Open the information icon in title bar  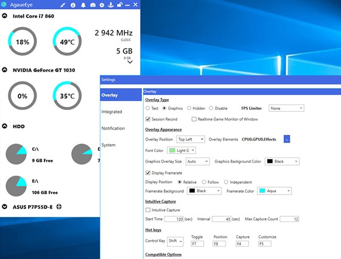coord(73,5)
